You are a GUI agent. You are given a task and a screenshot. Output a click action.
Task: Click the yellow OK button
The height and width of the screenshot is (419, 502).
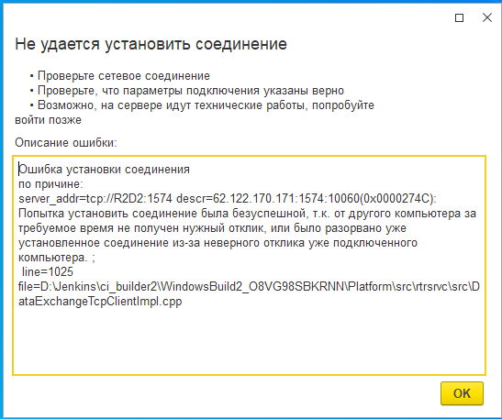(462, 393)
